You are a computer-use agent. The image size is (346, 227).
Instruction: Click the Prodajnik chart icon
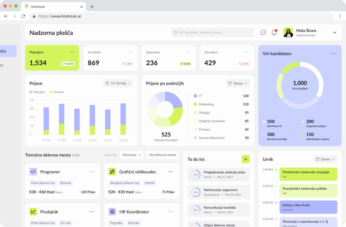pos(33,212)
